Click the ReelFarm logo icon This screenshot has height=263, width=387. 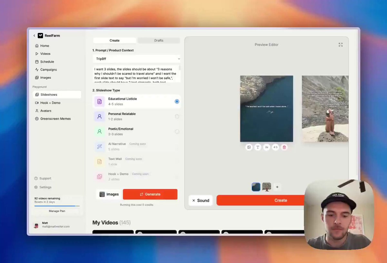coord(40,36)
